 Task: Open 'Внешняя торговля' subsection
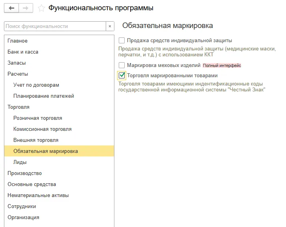click(59, 140)
